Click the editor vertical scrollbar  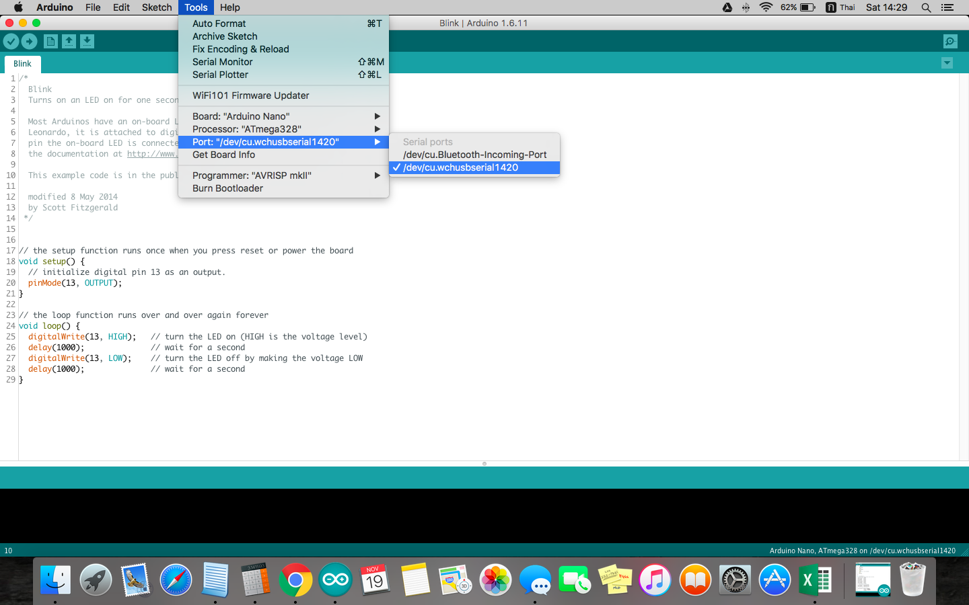pyautogui.click(x=964, y=267)
